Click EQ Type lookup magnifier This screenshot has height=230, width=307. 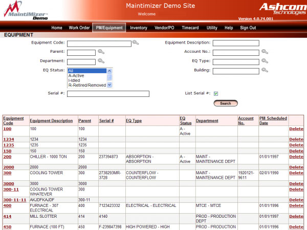pyautogui.click(x=265, y=60)
